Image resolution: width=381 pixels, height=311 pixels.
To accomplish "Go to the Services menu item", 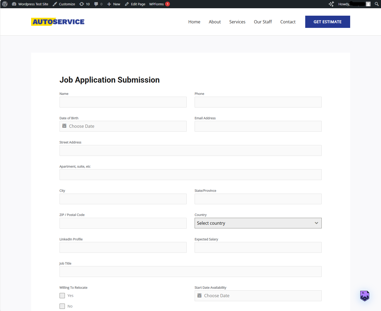I will pos(237,22).
